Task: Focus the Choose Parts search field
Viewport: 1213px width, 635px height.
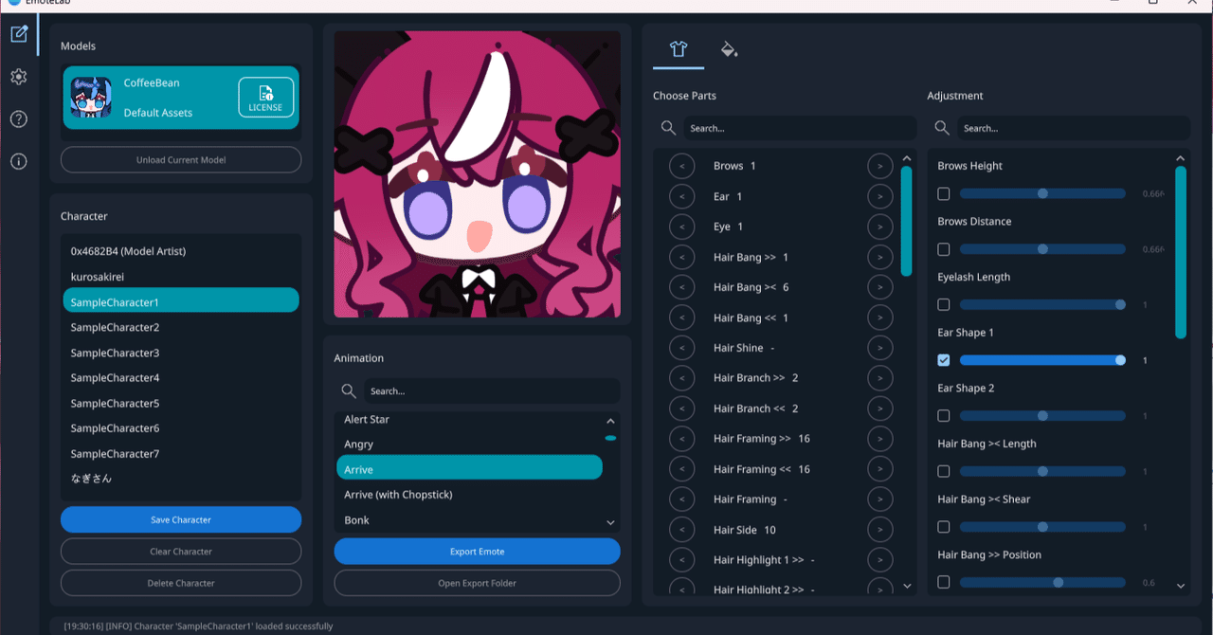Action: (x=799, y=128)
